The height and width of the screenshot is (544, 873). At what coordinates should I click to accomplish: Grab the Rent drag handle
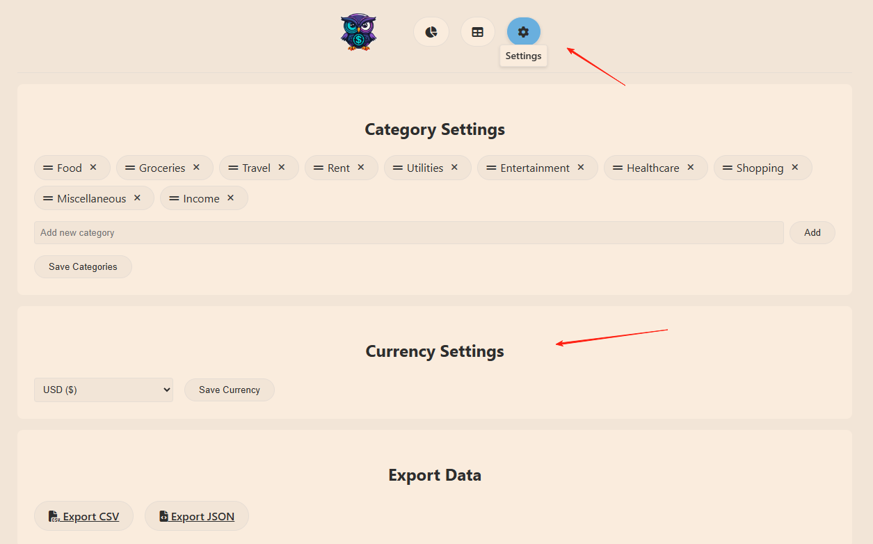click(319, 168)
